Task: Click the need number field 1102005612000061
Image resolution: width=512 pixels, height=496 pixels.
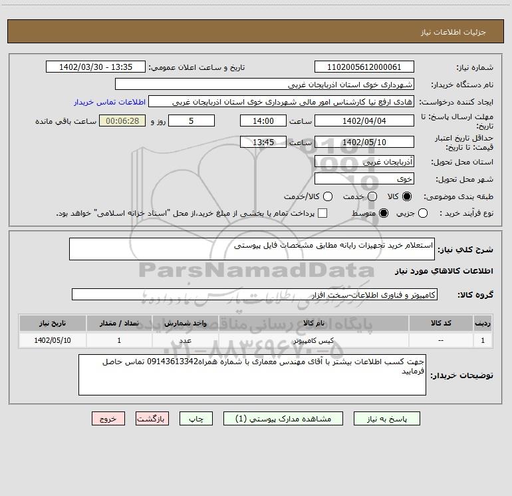Action: (364, 67)
